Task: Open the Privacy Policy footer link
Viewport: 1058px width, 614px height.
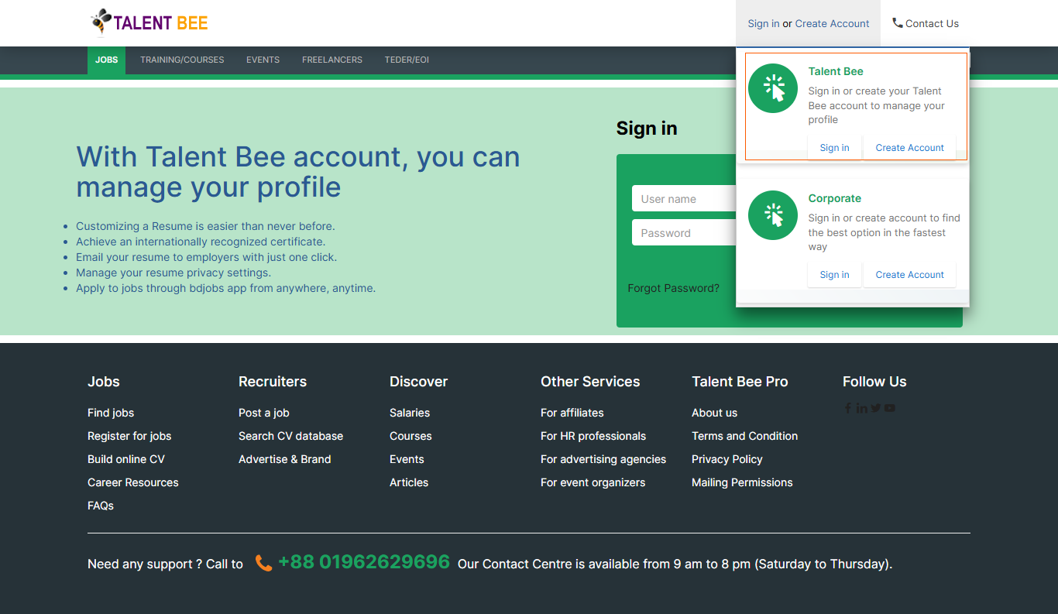Action: (727, 459)
